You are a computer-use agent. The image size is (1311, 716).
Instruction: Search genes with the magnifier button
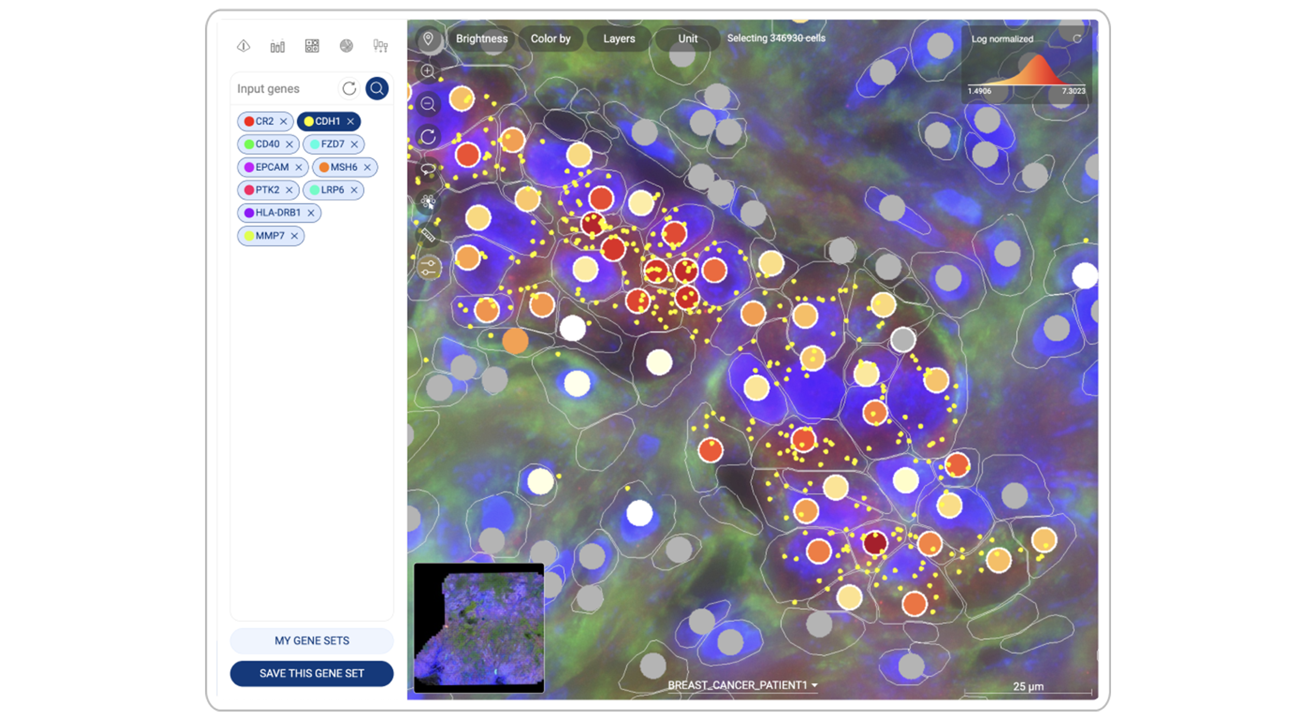(377, 88)
